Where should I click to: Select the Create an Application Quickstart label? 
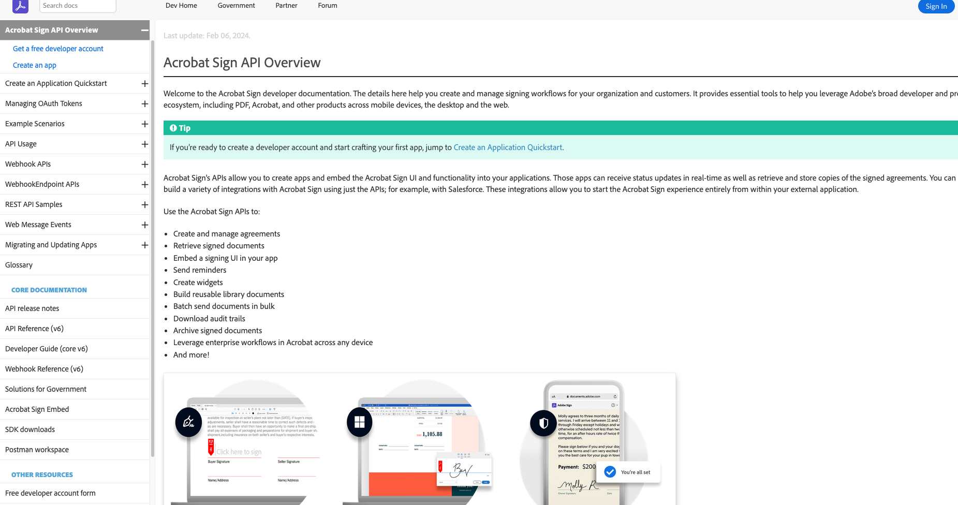point(56,83)
